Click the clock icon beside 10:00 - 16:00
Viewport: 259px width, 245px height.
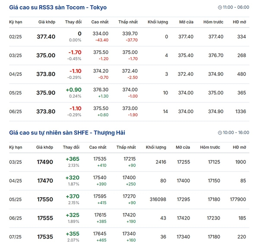pyautogui.click(x=220, y=133)
